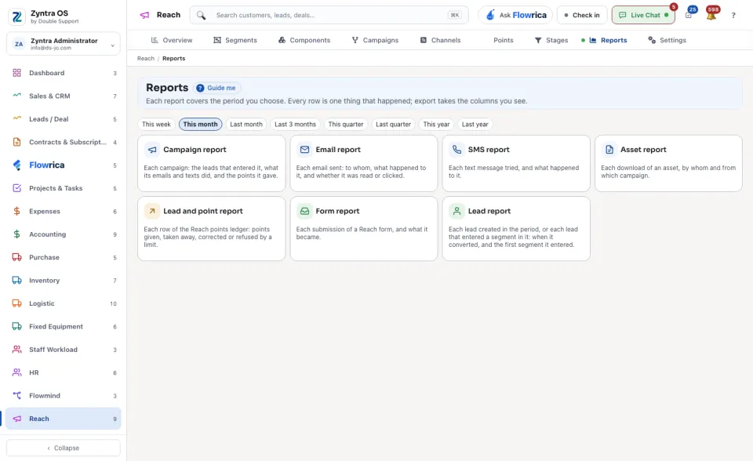Click the Leads / Deal trend icon
753x461 pixels.
coord(16,119)
